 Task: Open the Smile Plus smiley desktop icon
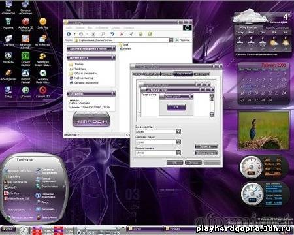click(42, 22)
